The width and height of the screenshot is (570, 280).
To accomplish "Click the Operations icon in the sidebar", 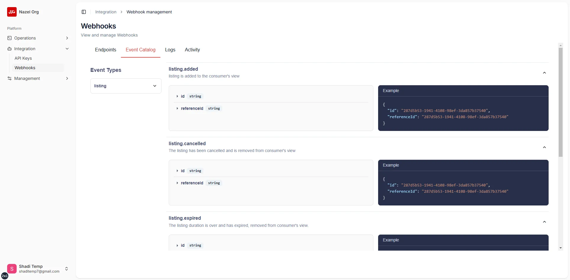I will pyautogui.click(x=10, y=38).
